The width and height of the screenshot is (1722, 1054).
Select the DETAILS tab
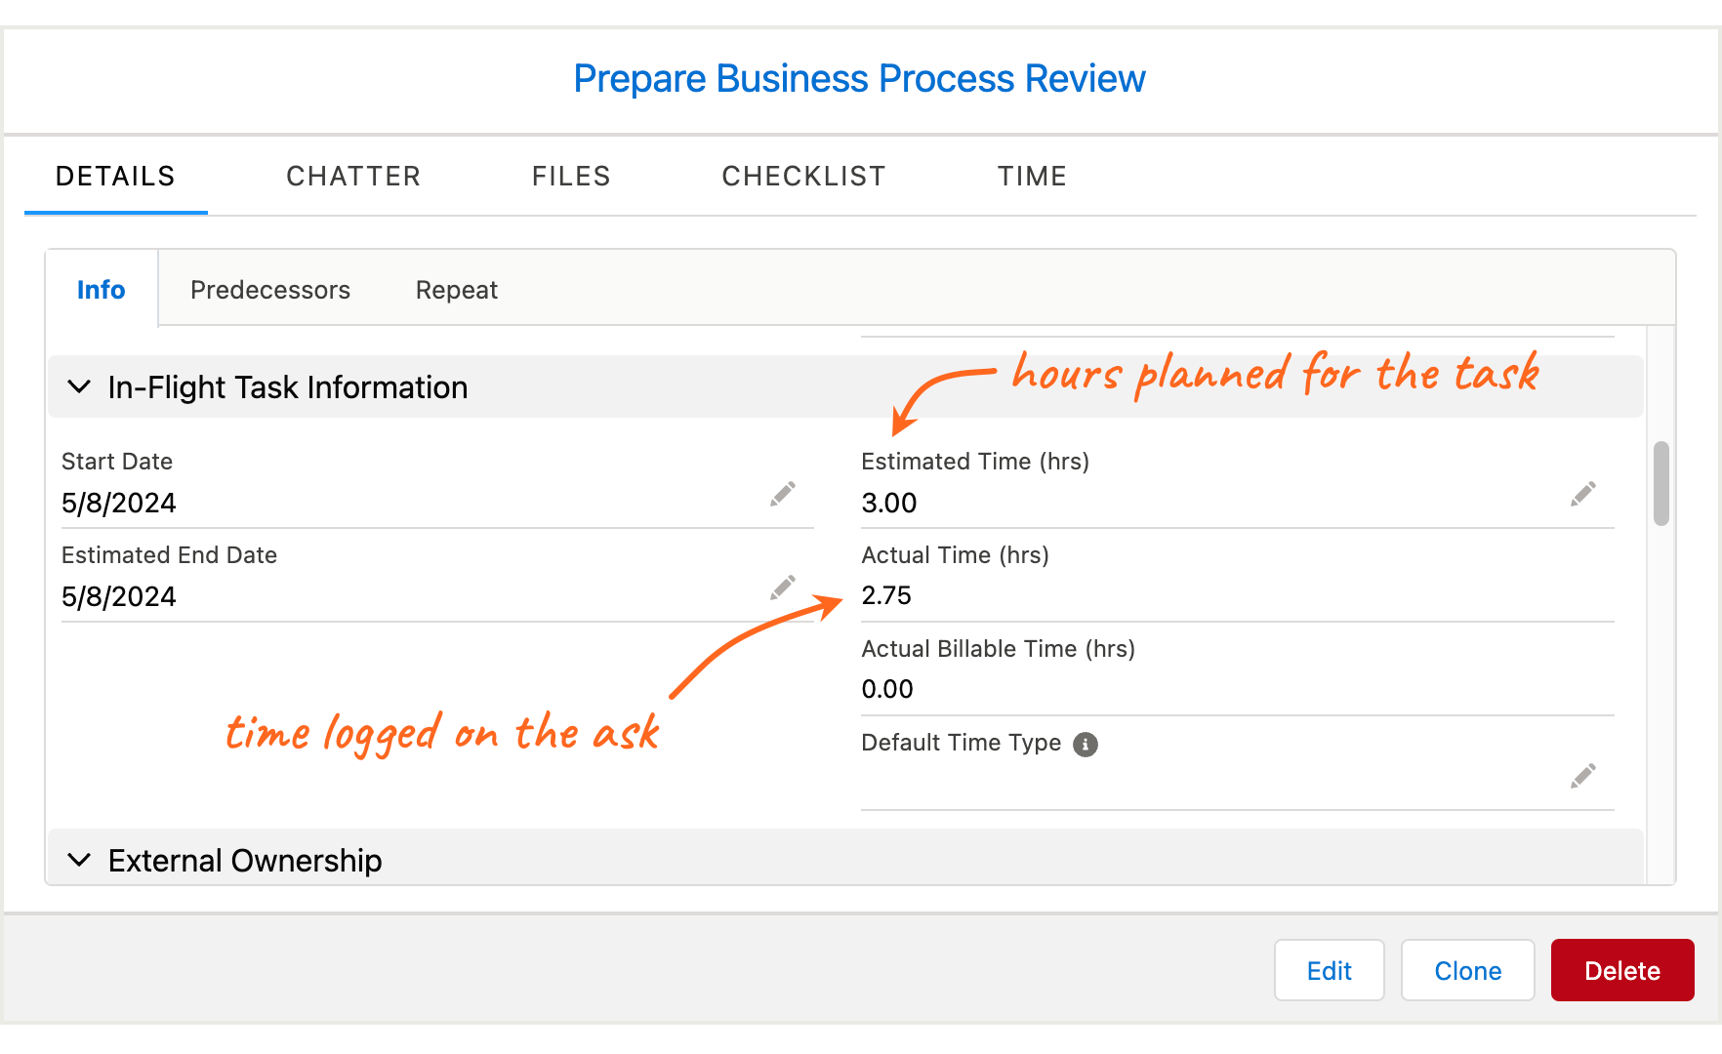point(115,177)
